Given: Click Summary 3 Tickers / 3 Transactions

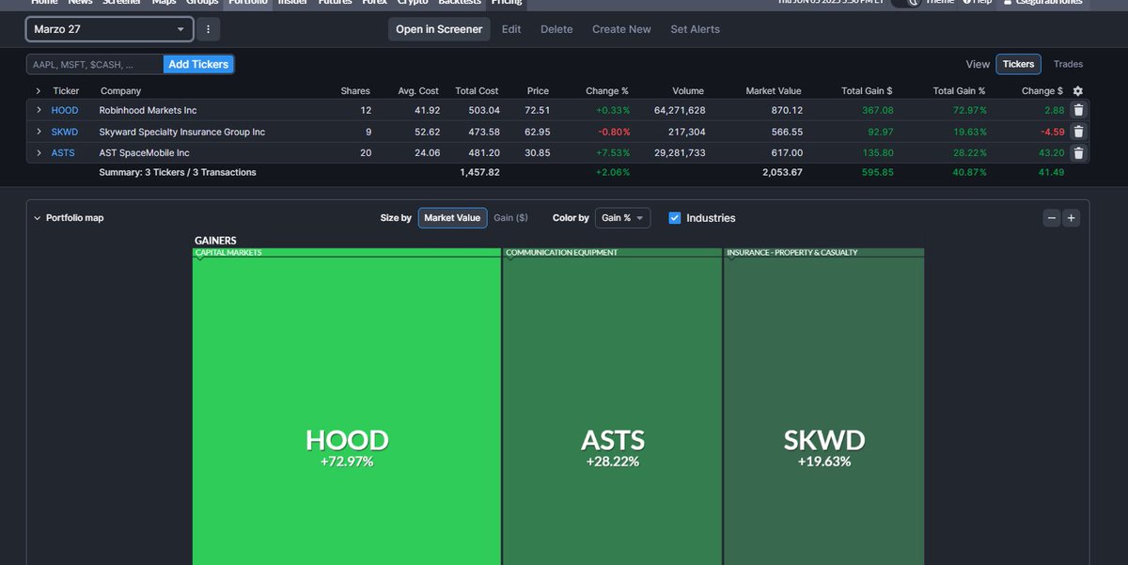Looking at the screenshot, I should tap(178, 173).
